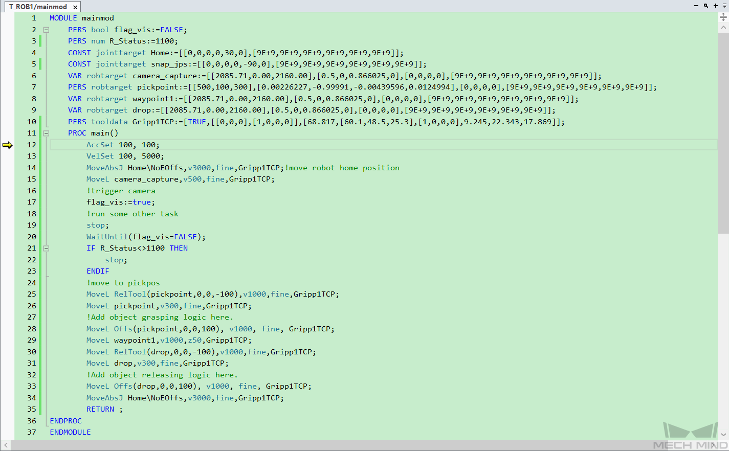Click 'RETURN ;' on line 35
This screenshot has height=451, width=729.
tap(105, 409)
